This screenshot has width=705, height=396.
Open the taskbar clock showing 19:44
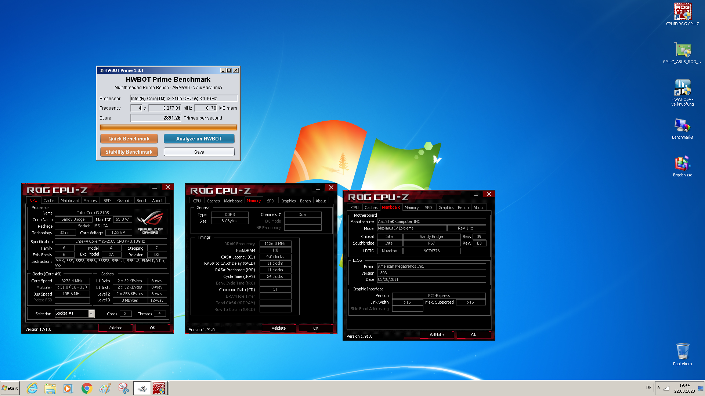tap(684, 388)
